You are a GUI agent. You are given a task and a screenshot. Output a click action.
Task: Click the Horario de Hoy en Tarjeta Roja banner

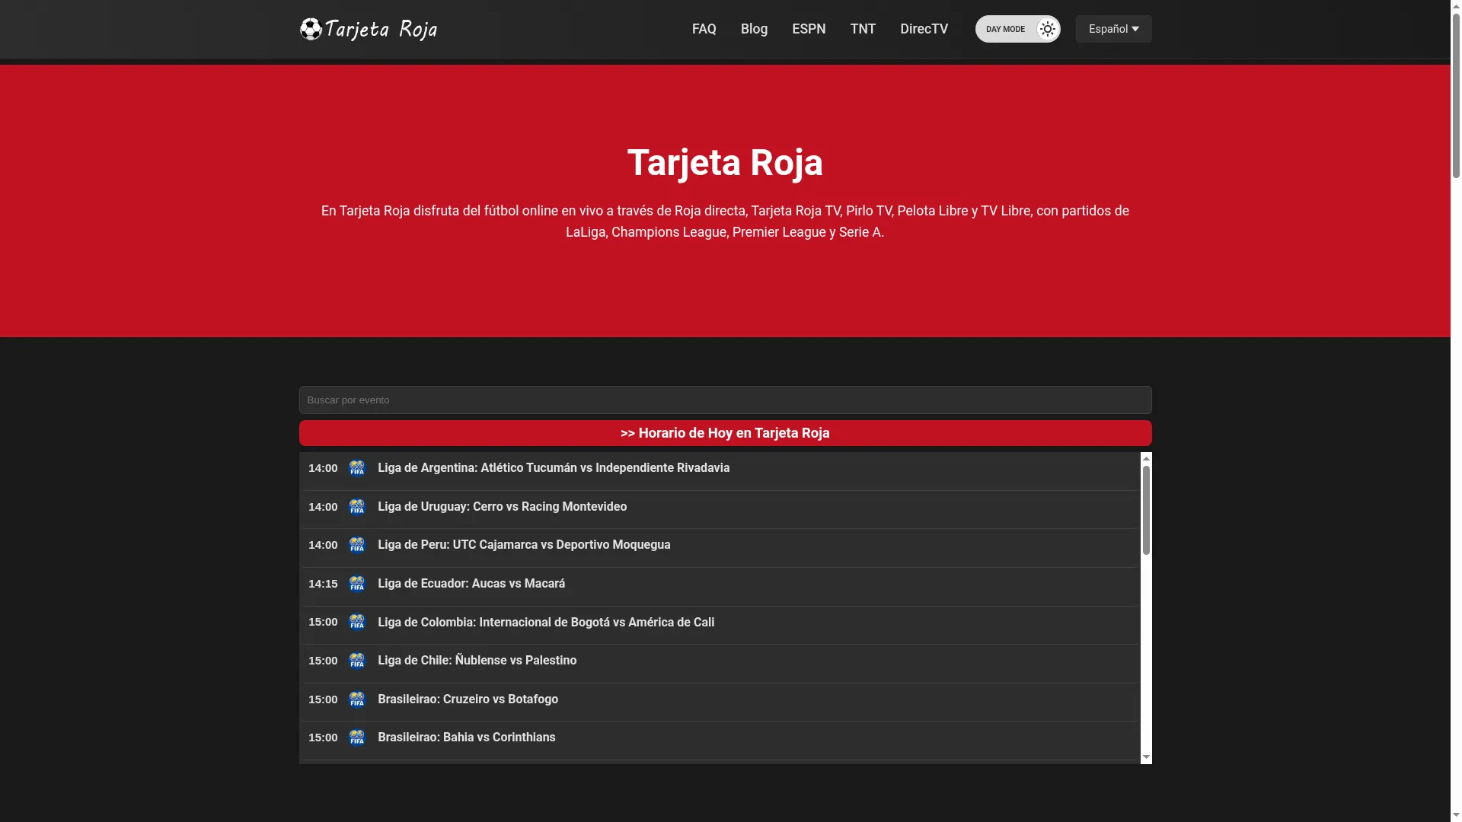[x=725, y=433]
